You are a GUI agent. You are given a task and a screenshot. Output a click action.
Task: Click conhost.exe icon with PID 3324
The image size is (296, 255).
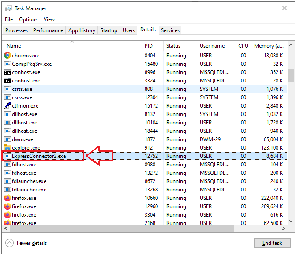coord(7,81)
